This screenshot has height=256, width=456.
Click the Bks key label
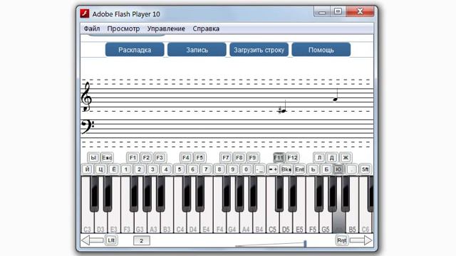coord(286,169)
